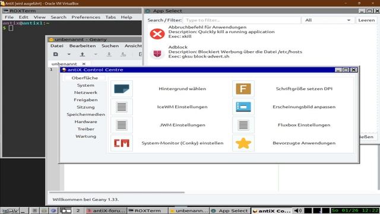380x214 pixels.
Task: Switch to antiX-forum taskbar button
Action: pos(106,210)
